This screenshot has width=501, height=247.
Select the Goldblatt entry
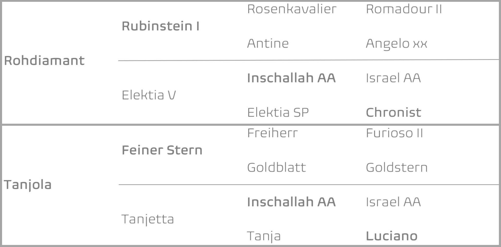[x=276, y=168]
